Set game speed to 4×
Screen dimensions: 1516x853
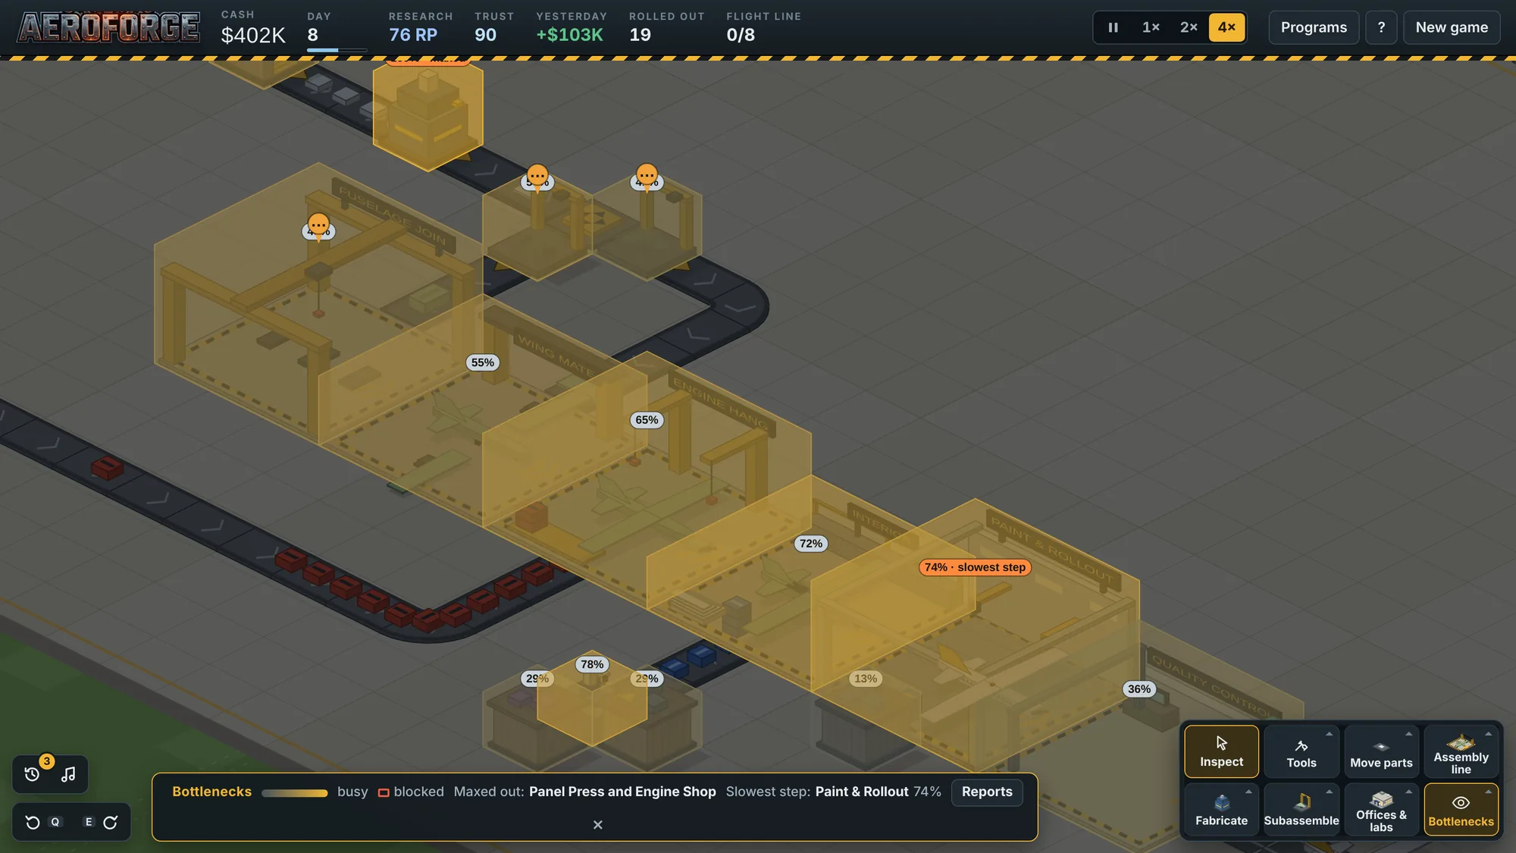click(1226, 27)
